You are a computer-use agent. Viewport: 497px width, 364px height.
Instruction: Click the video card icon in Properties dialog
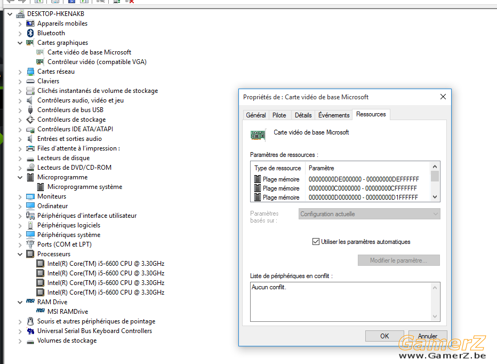(258, 135)
